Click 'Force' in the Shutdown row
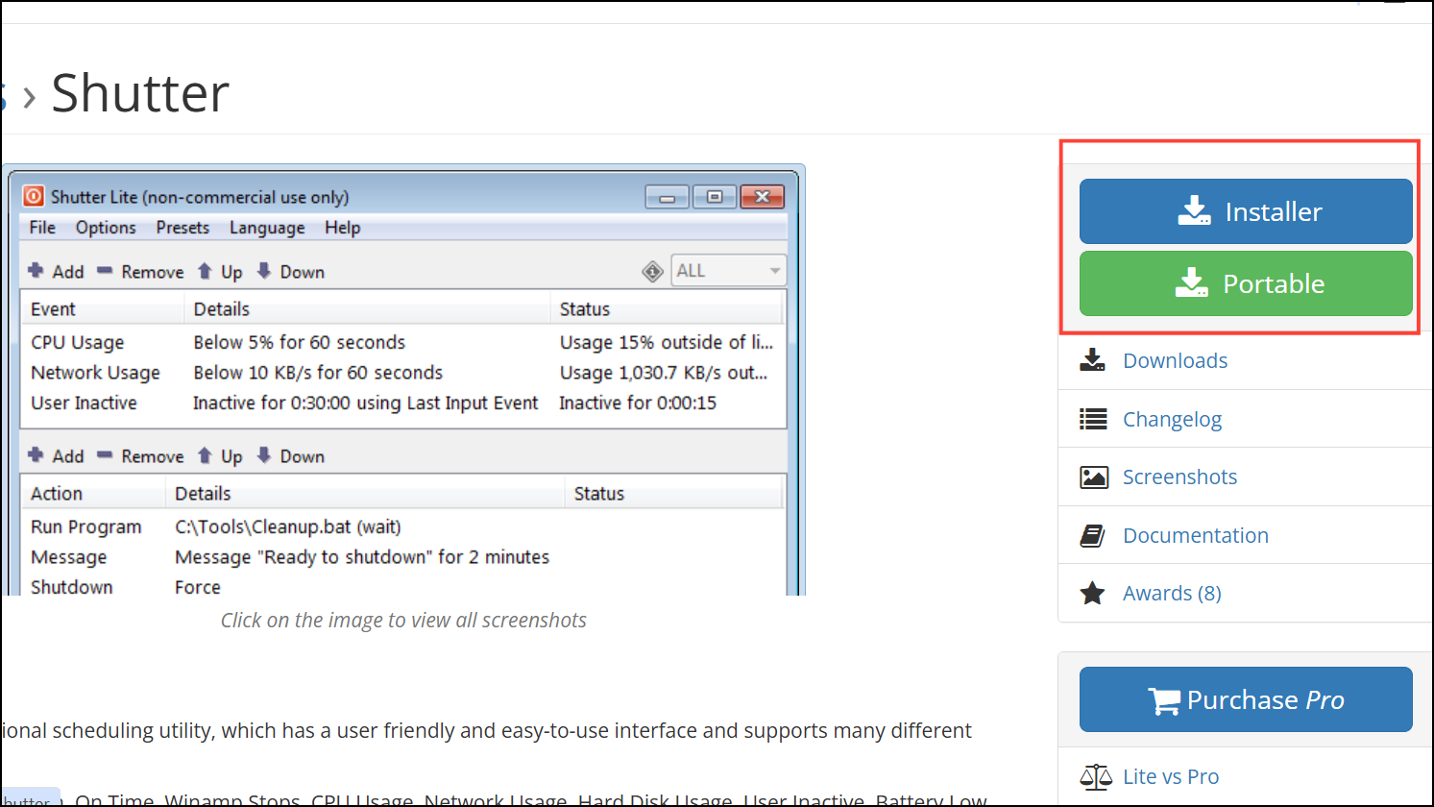 click(x=198, y=587)
